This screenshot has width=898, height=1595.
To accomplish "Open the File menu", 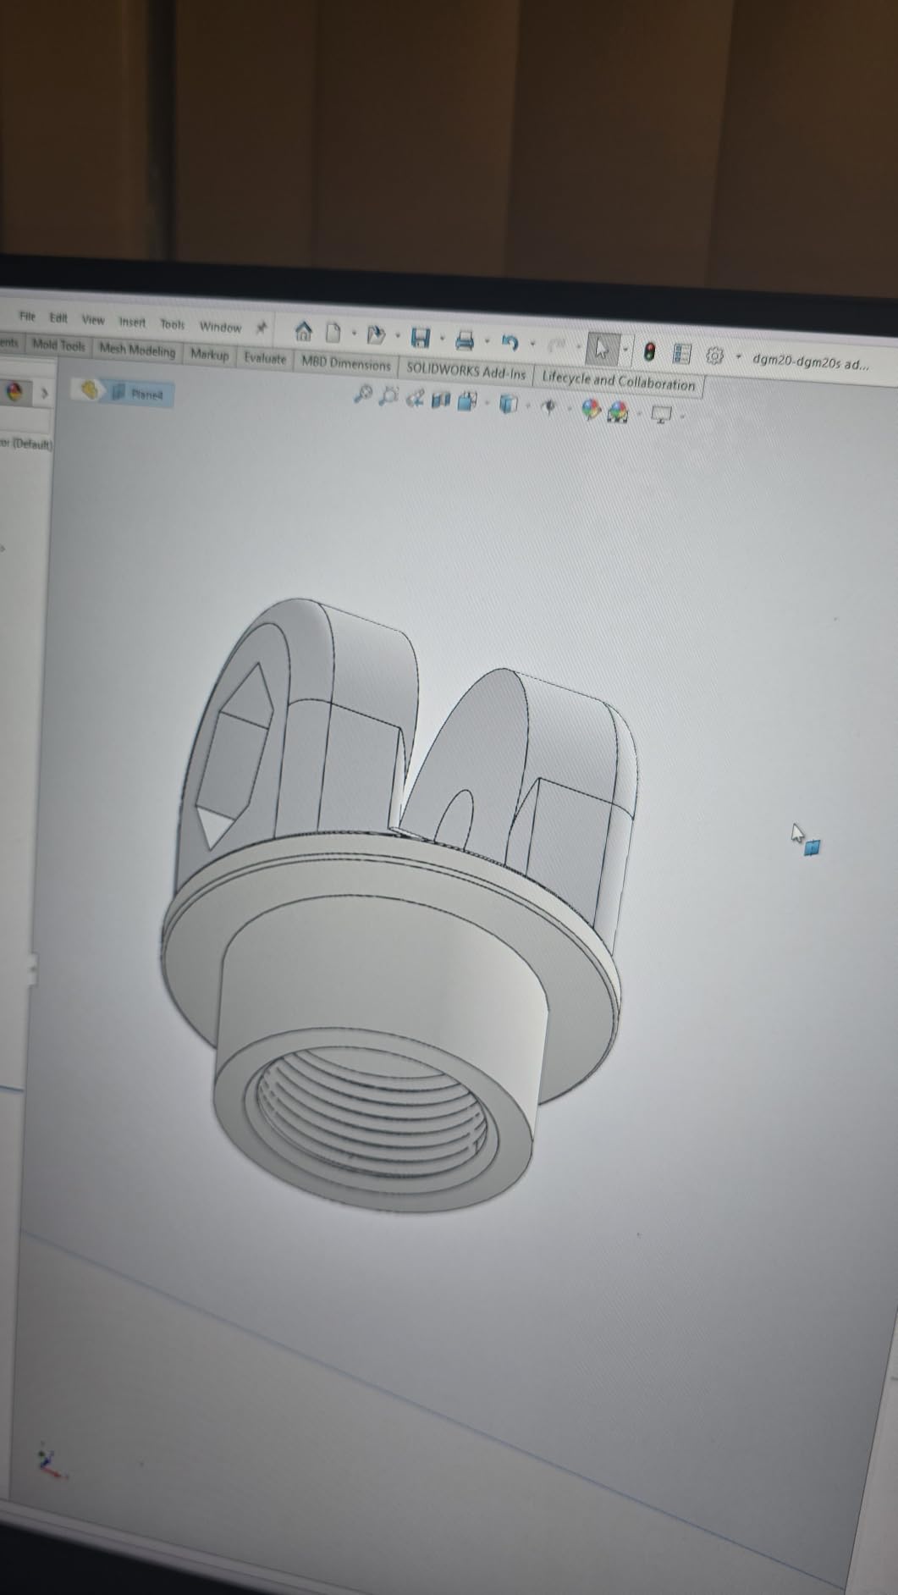I will pos(28,317).
